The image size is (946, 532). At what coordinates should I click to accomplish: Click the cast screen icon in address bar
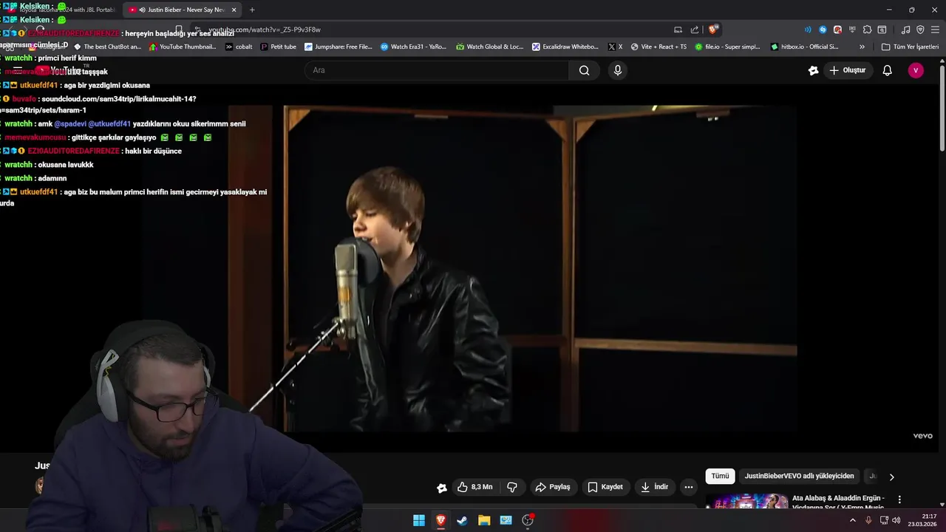(x=678, y=30)
